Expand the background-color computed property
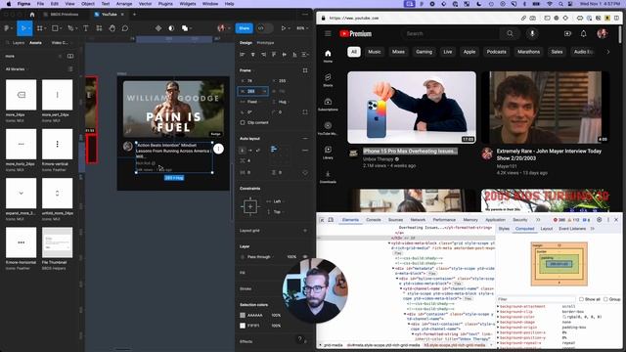The image size is (626, 352). click(x=498, y=317)
